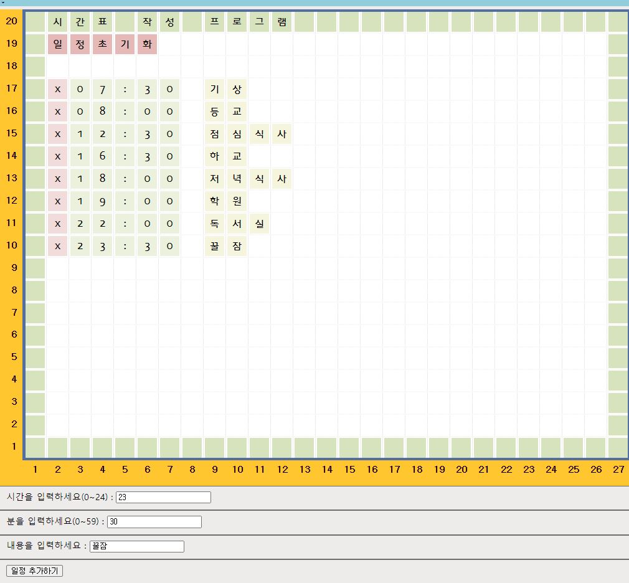This screenshot has height=583, width=629.
Task: Click the 독서실 schedule label
Action: pos(237,224)
